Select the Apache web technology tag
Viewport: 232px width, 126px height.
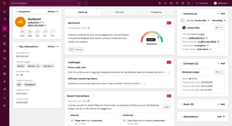click(x=21, y=66)
